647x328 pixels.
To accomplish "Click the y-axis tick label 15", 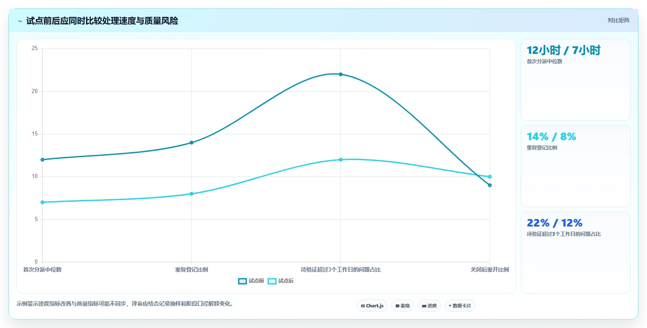I will (35, 134).
